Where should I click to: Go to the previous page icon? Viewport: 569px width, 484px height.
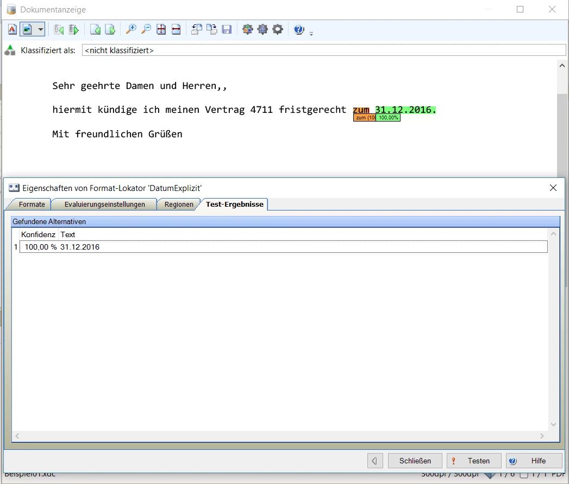[95, 29]
